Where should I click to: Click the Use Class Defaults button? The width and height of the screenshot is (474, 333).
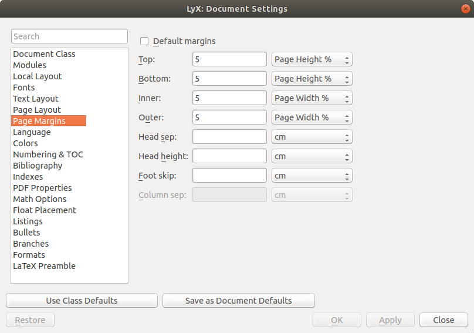82,301
